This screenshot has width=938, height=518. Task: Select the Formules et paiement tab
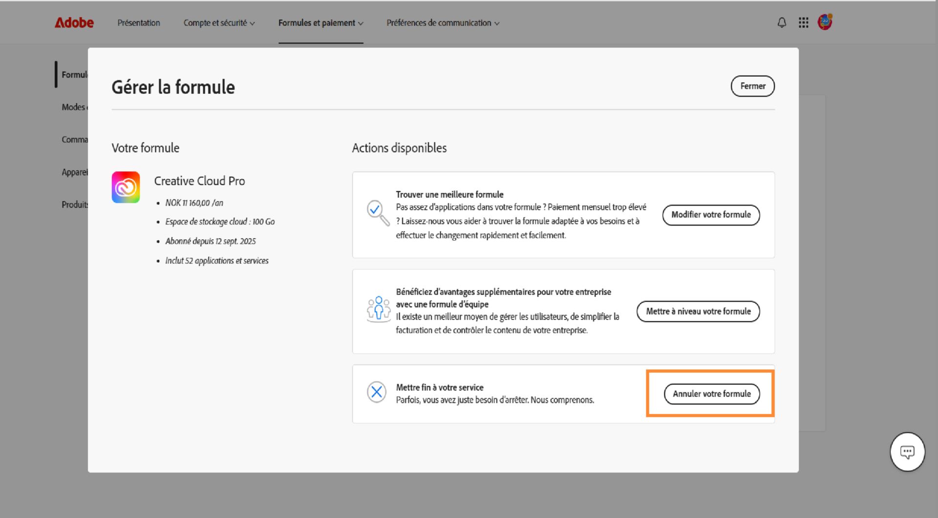320,22
